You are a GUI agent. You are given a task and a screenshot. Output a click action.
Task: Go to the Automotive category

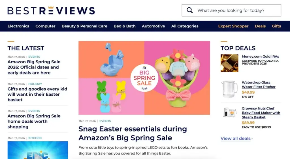click(153, 26)
